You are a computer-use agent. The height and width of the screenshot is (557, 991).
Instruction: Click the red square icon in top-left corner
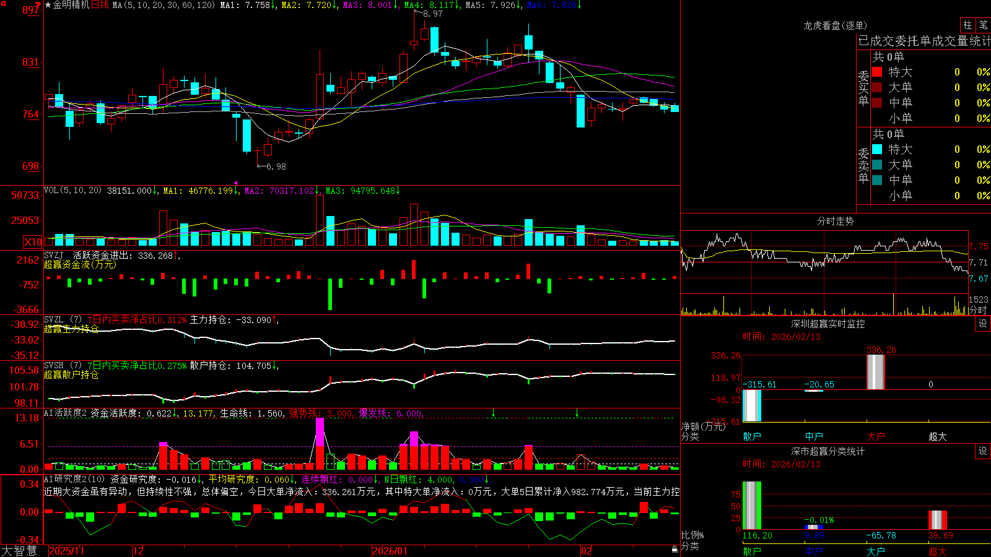click(x=4, y=4)
